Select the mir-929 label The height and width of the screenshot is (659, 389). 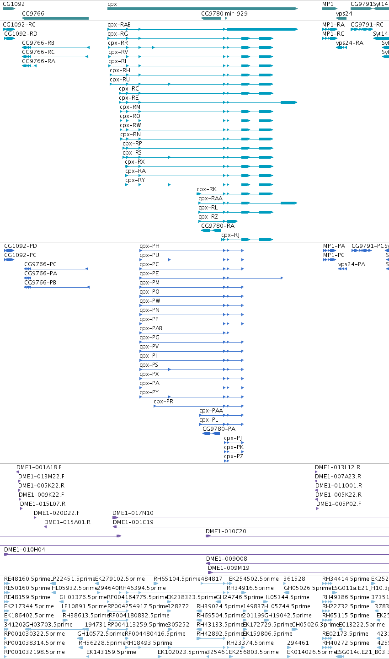click(236, 14)
